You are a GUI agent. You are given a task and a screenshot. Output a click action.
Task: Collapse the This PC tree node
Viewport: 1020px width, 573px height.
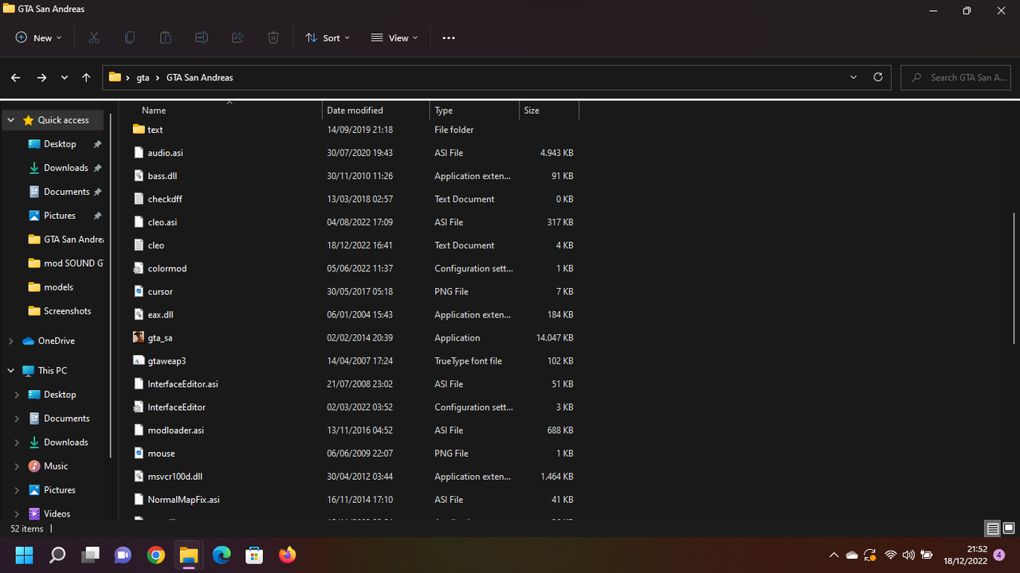(x=10, y=371)
